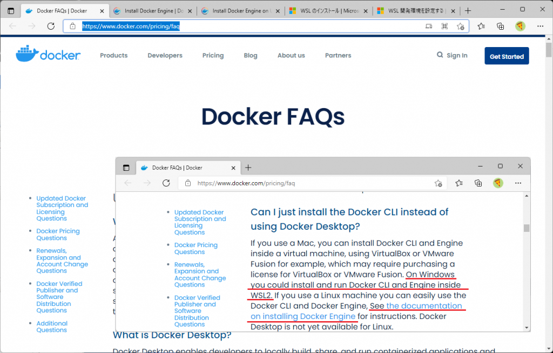The width and height of the screenshot is (553, 353).
Task: Open the Products menu on the Docker site
Action: [113, 56]
